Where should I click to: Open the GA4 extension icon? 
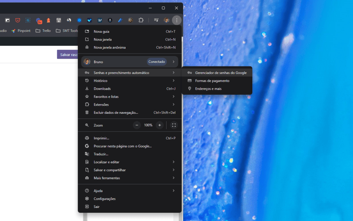pos(59,20)
